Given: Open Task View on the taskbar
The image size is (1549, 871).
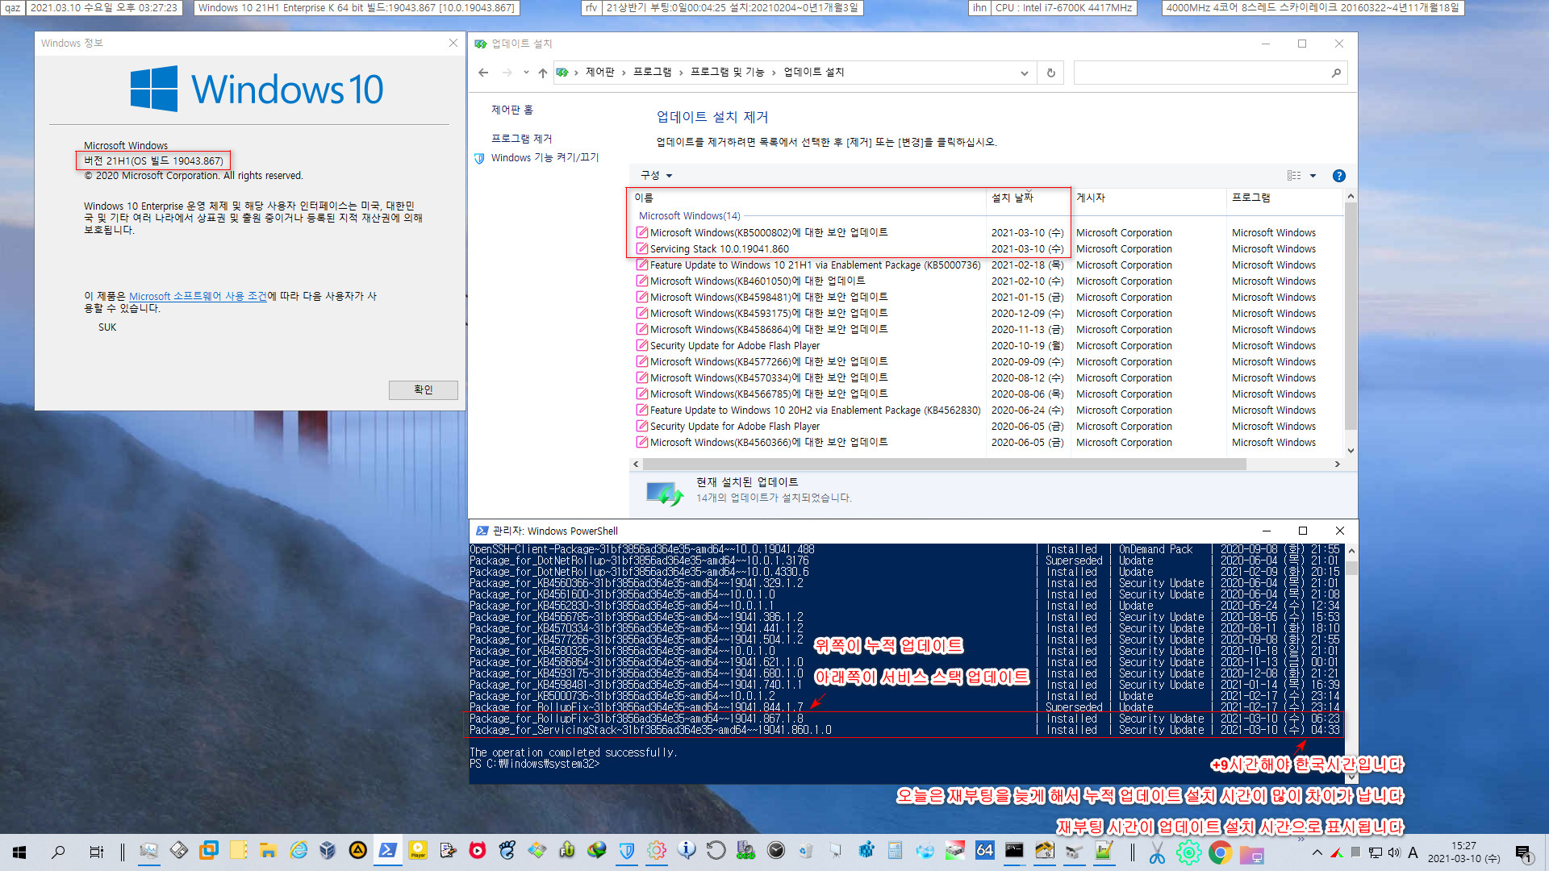Looking at the screenshot, I should point(96,852).
